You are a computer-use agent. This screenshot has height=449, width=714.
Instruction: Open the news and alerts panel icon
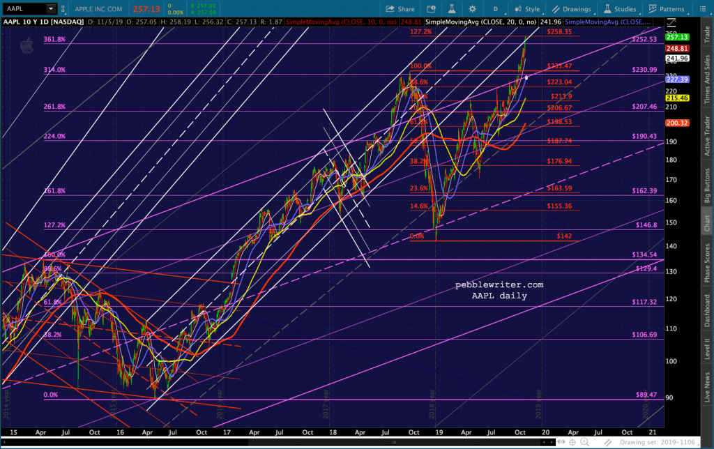click(x=431, y=8)
